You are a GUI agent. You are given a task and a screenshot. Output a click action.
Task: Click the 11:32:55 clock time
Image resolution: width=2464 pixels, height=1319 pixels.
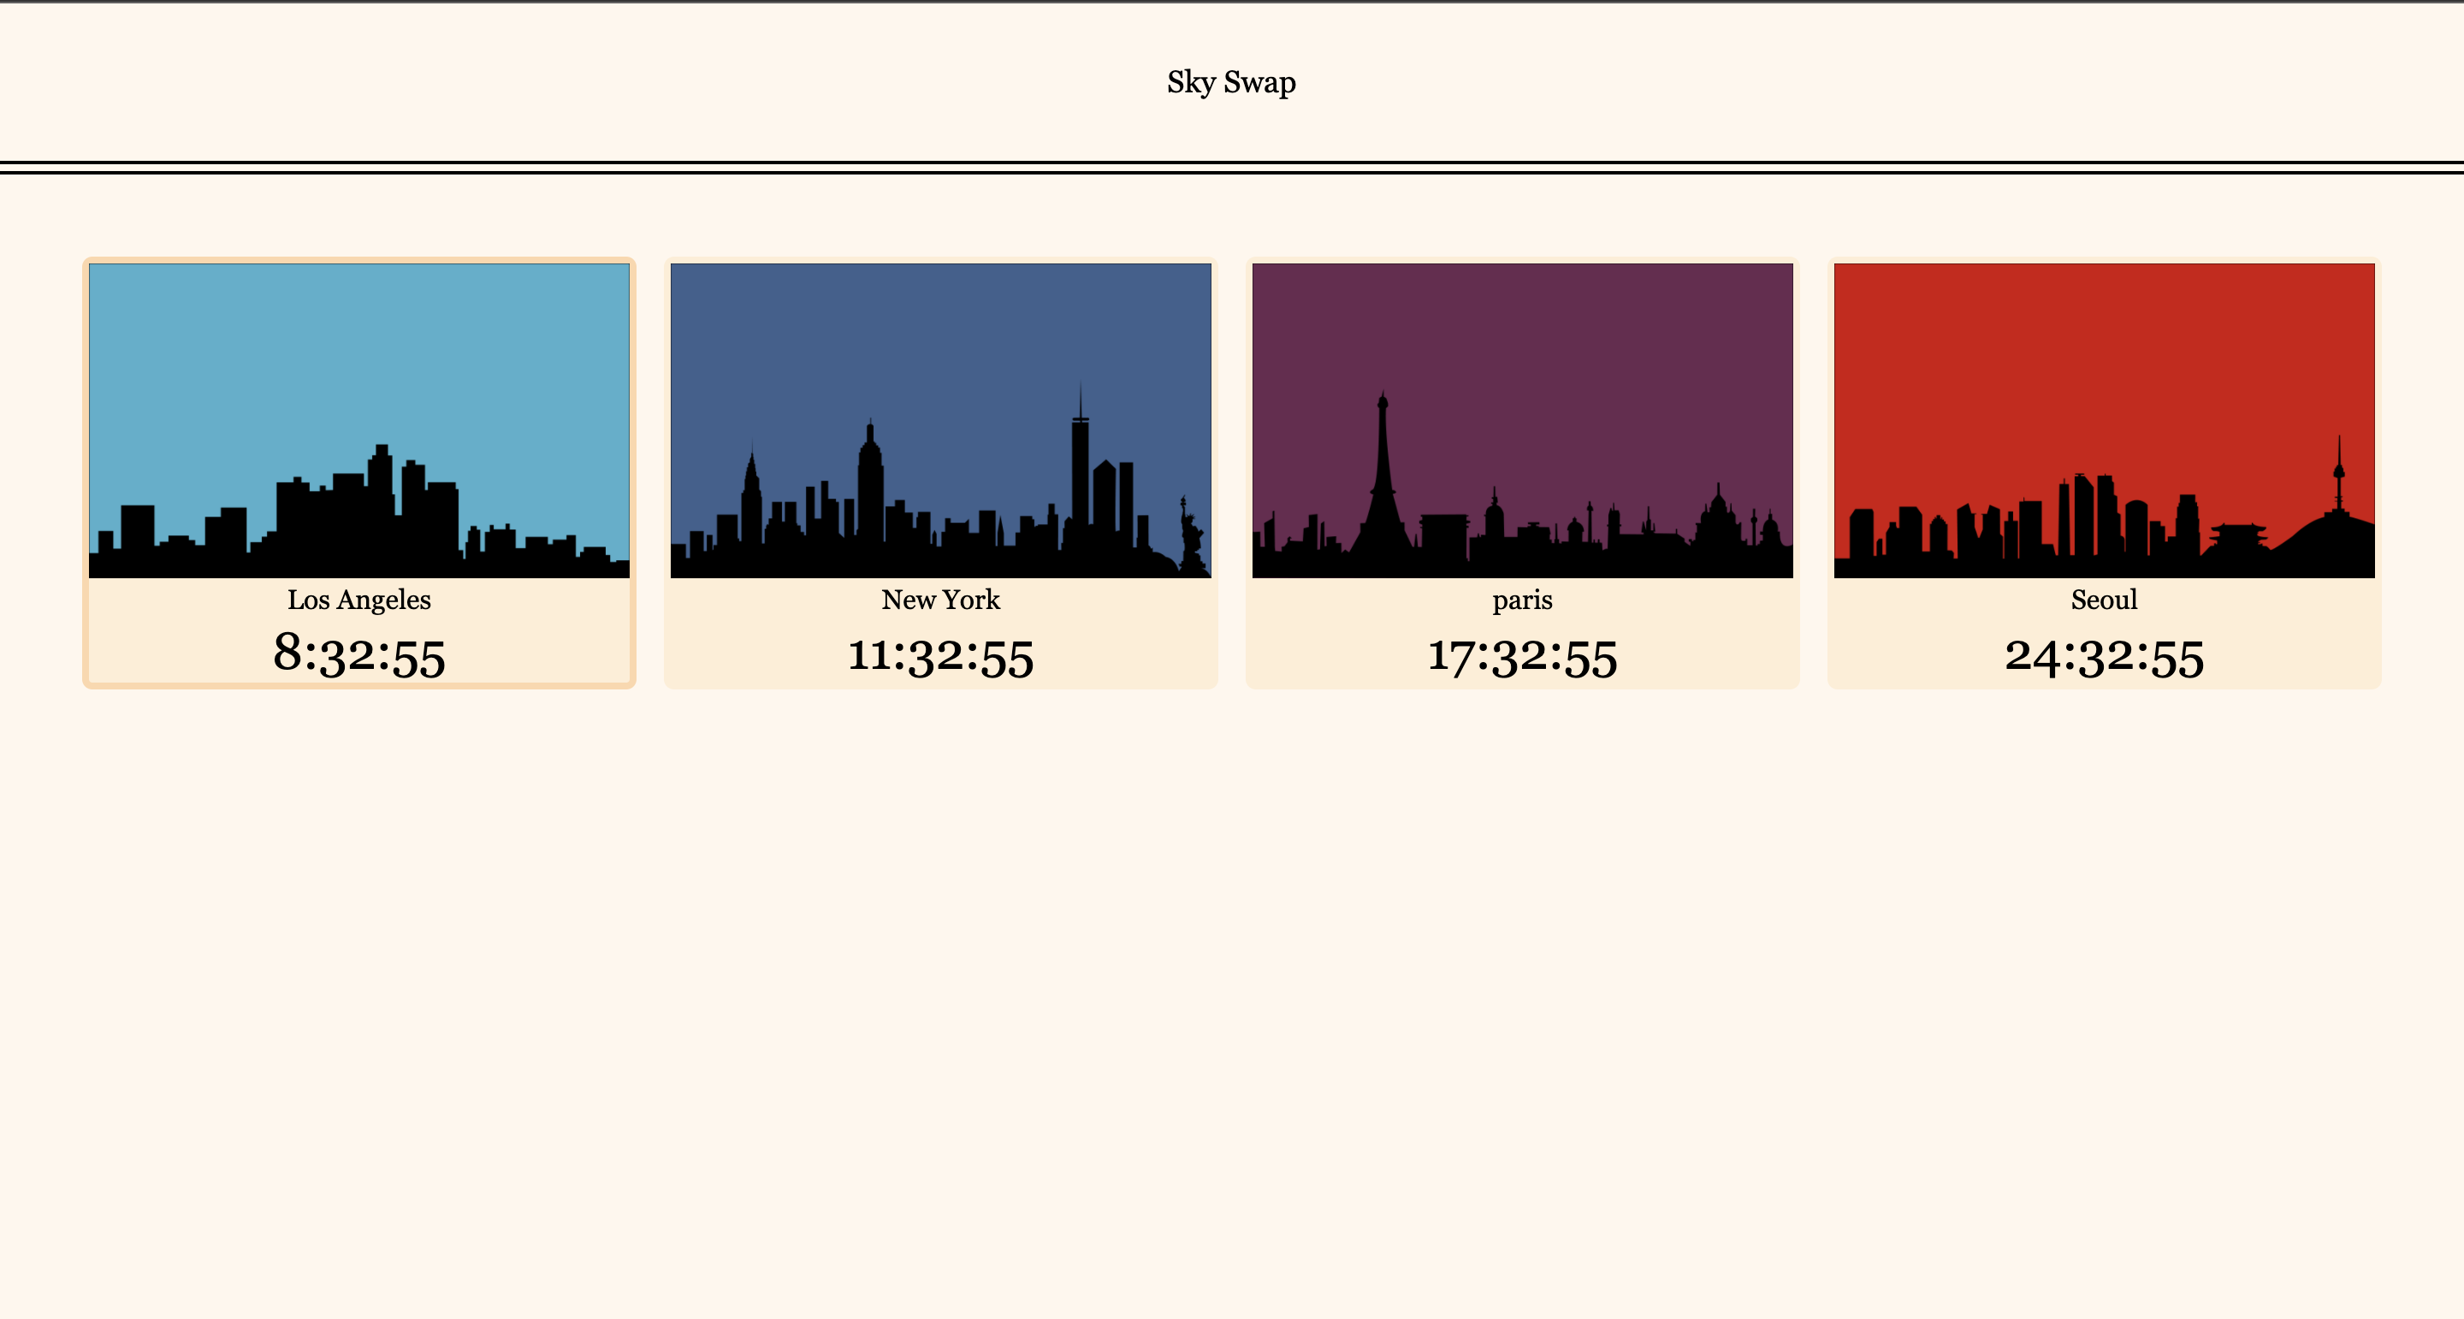(x=940, y=656)
